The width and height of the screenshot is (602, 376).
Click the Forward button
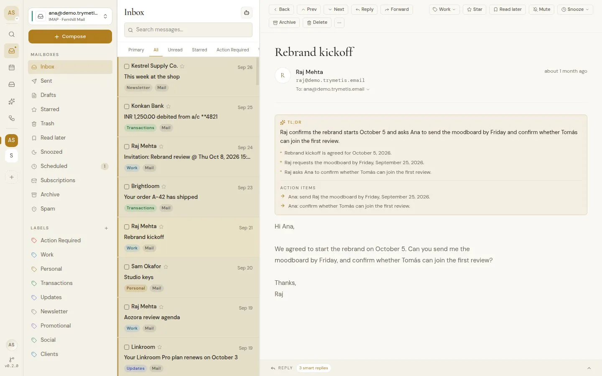(397, 10)
